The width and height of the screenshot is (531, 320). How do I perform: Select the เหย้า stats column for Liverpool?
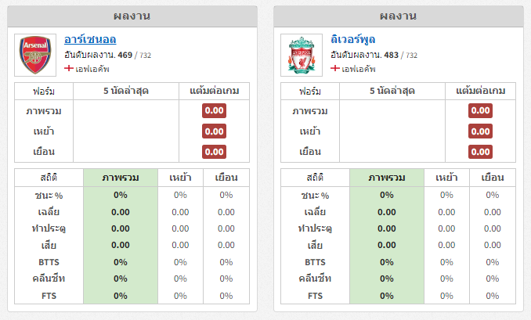446,178
